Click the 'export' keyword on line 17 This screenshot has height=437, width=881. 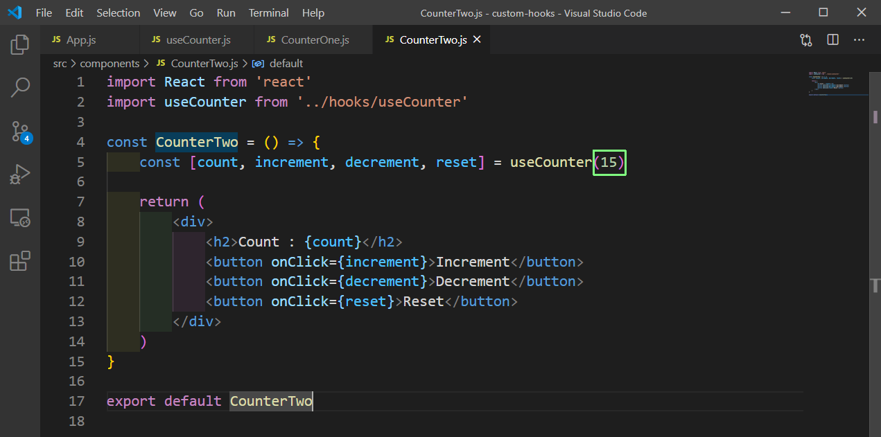click(x=131, y=401)
